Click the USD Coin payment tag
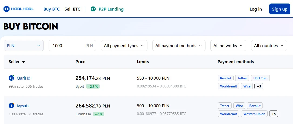Viewport: 293px width, 124px height. 260,78
